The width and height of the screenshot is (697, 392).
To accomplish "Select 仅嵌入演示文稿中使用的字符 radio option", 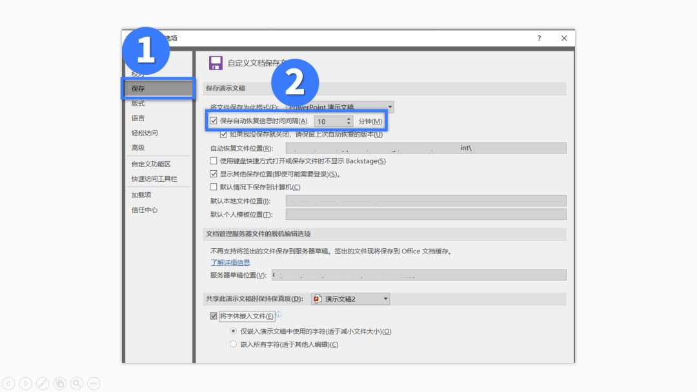I will 234,331.
